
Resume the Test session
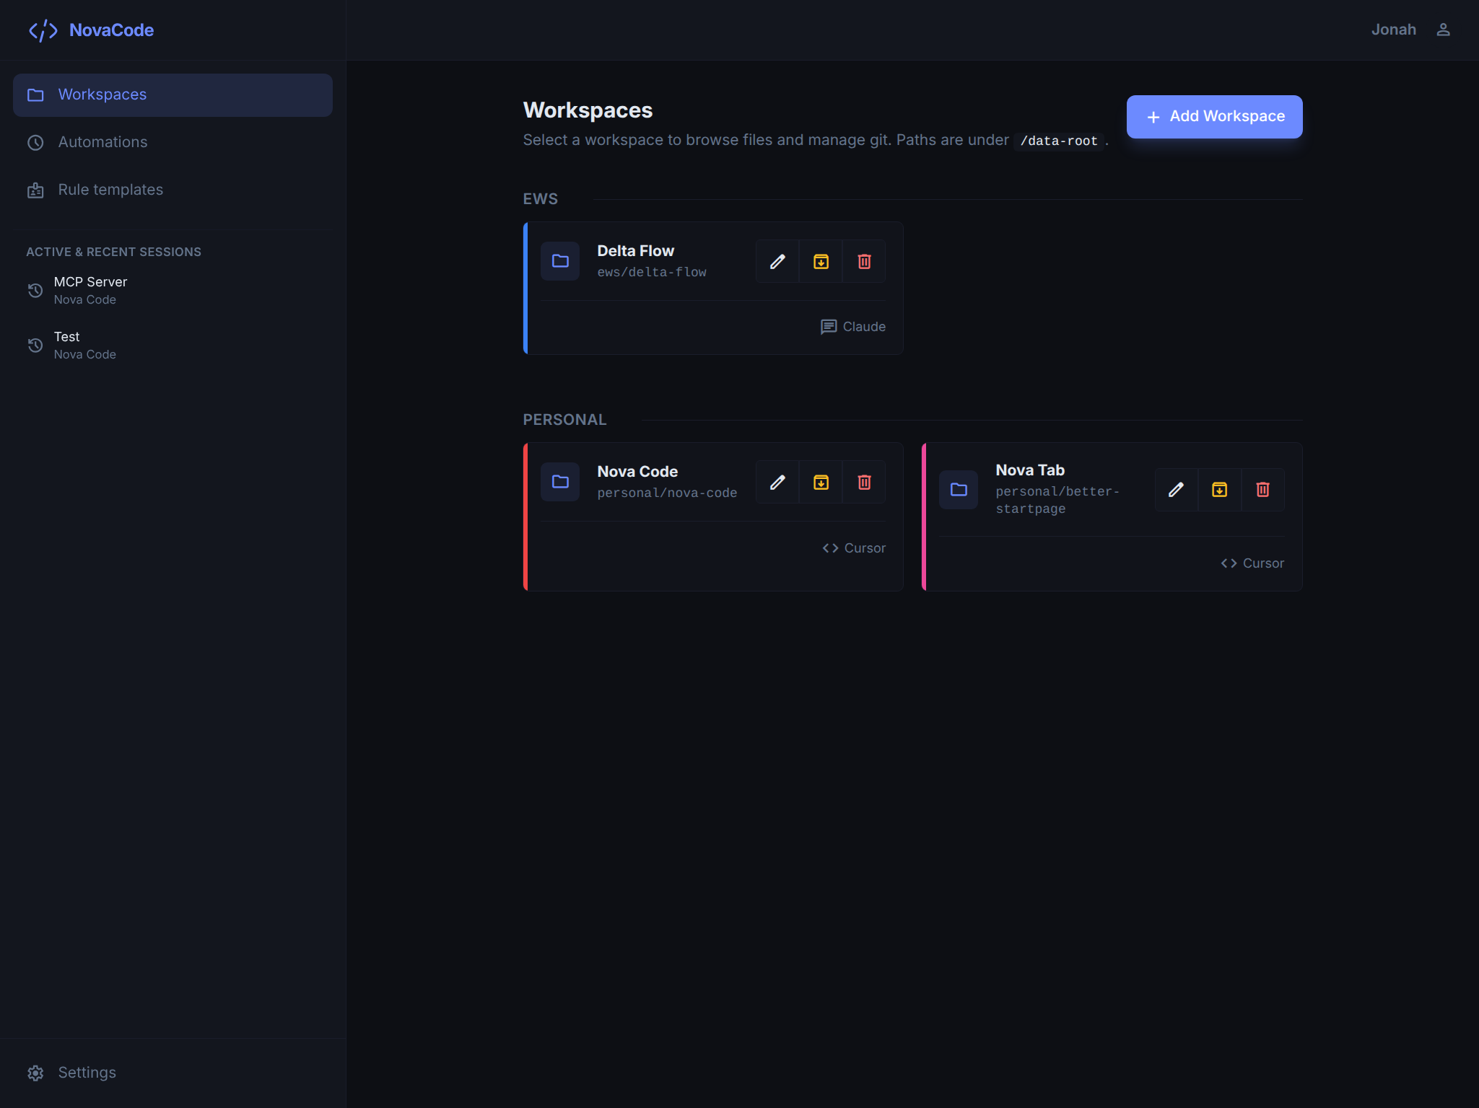point(173,346)
